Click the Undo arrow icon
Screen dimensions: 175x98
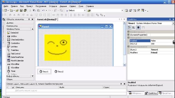point(43,10)
